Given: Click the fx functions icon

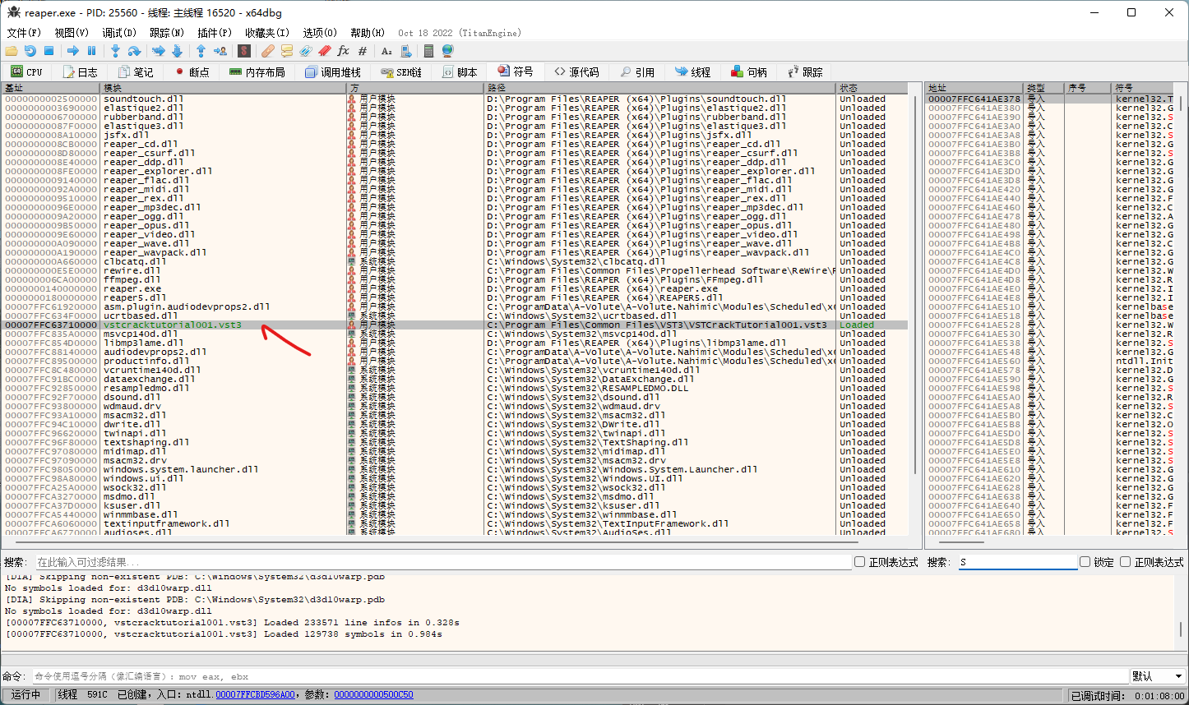Looking at the screenshot, I should click(344, 51).
